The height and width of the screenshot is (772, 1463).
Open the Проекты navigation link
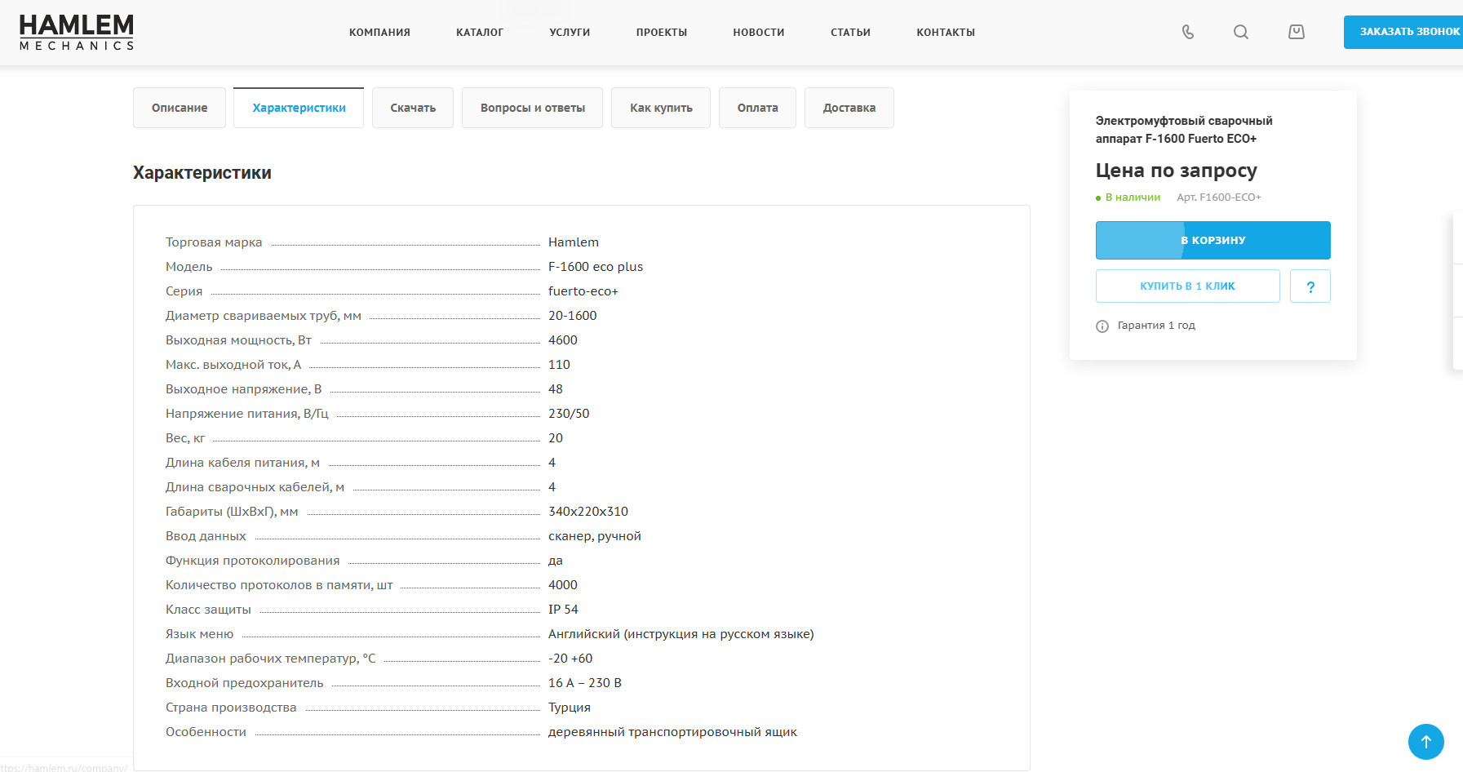point(662,33)
